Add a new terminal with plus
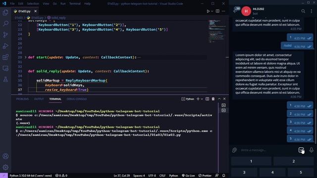317x178 pixels. tap(198, 99)
